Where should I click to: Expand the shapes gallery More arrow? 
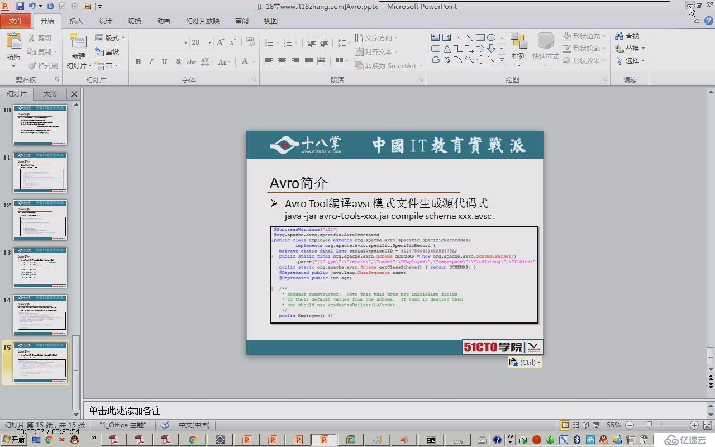(x=502, y=60)
